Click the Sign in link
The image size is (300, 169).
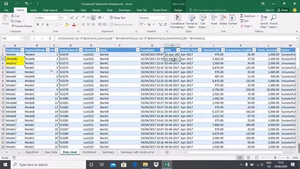pyautogui.click(x=270, y=10)
